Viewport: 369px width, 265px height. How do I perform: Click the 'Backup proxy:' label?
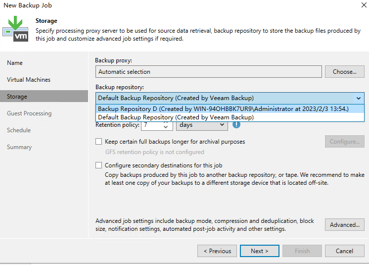[x=113, y=60]
